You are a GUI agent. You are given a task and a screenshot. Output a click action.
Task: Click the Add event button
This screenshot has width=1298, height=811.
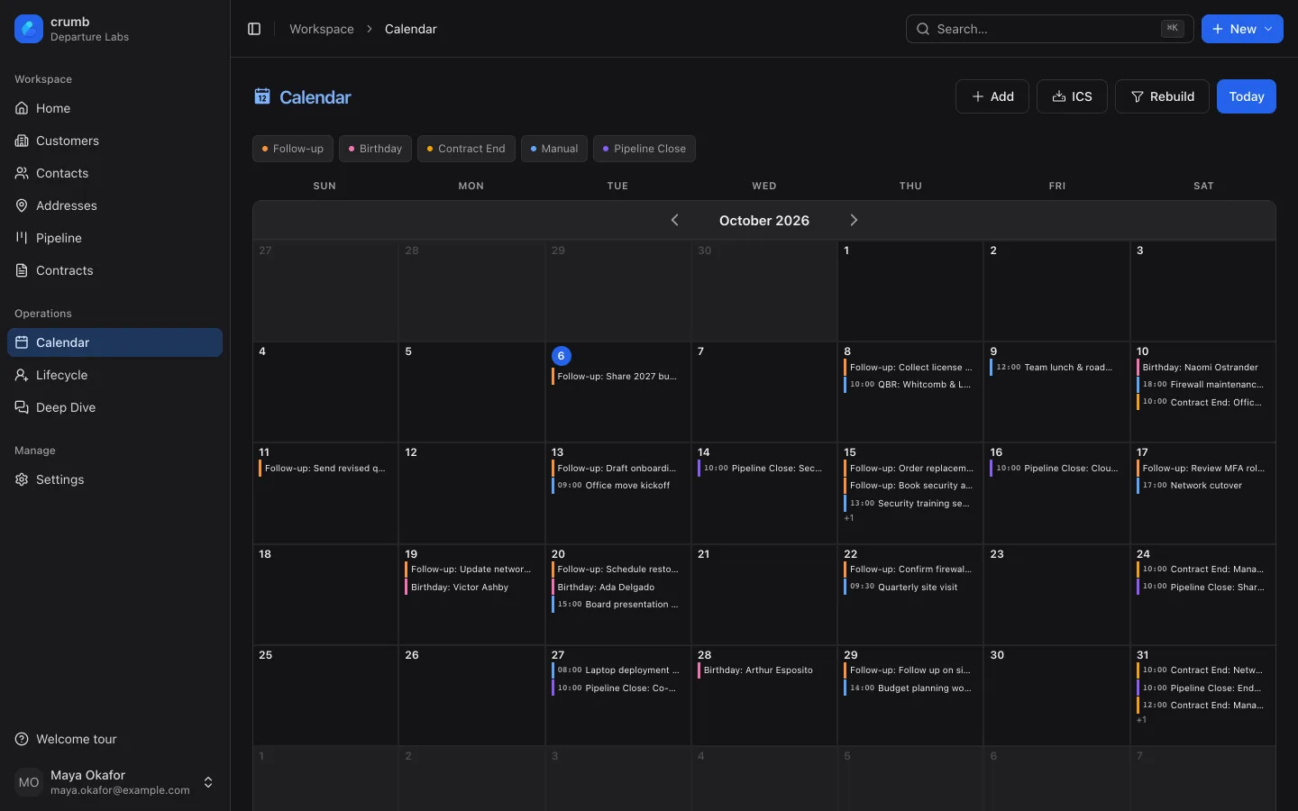click(x=992, y=96)
